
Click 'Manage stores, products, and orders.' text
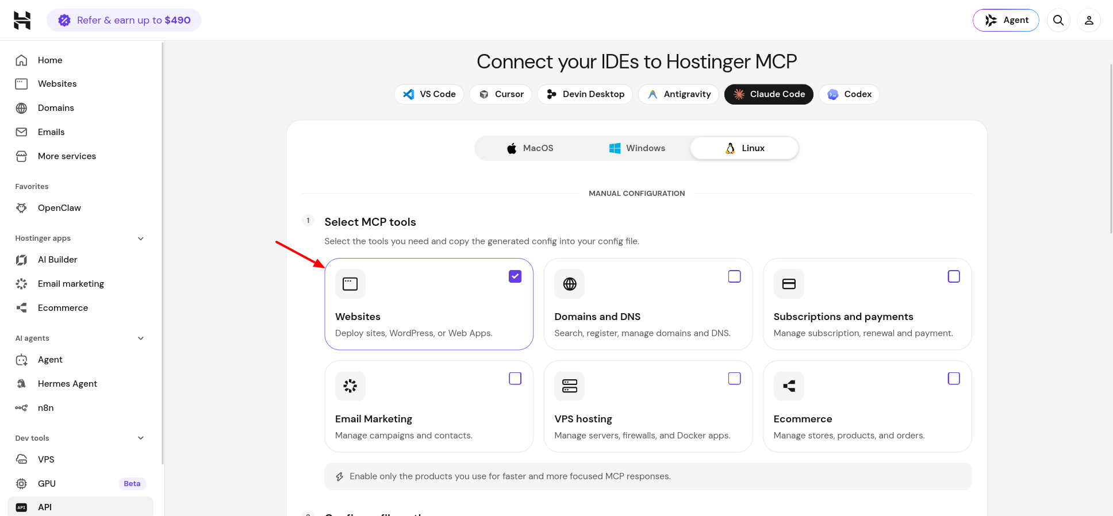coord(849,436)
